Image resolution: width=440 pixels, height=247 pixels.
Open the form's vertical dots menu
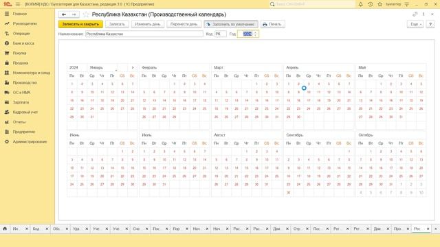pyautogui.click(x=423, y=14)
